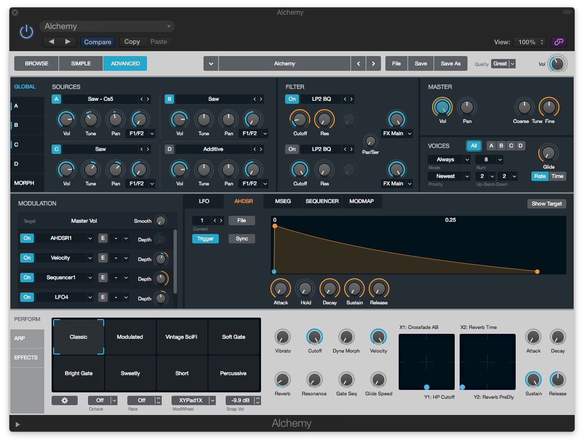The width and height of the screenshot is (584, 443).
Task: Click the blue source A badge icon
Action: point(56,99)
